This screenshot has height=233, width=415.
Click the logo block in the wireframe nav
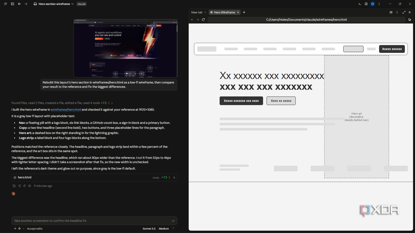pyautogui.click(x=207, y=49)
